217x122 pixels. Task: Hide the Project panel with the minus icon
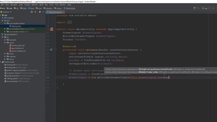(43, 12)
